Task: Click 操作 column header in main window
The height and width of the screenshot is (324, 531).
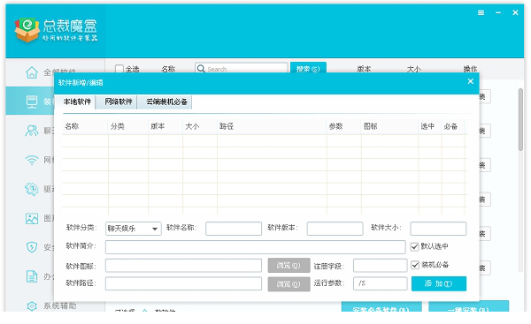Action: (471, 69)
